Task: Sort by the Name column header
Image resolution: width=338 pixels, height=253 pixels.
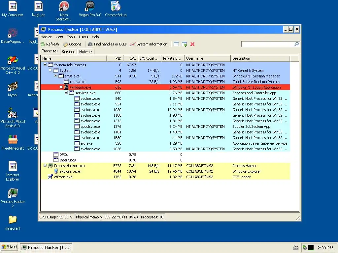Action: click(74, 58)
